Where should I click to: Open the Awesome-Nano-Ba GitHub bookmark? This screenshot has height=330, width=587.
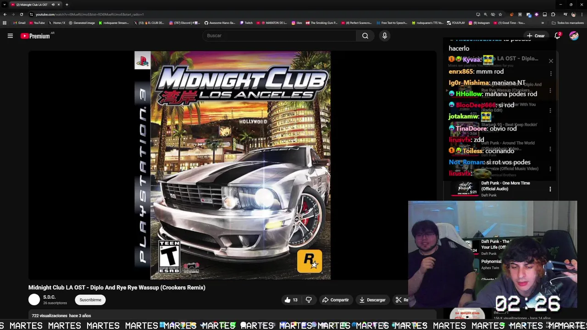(220, 23)
